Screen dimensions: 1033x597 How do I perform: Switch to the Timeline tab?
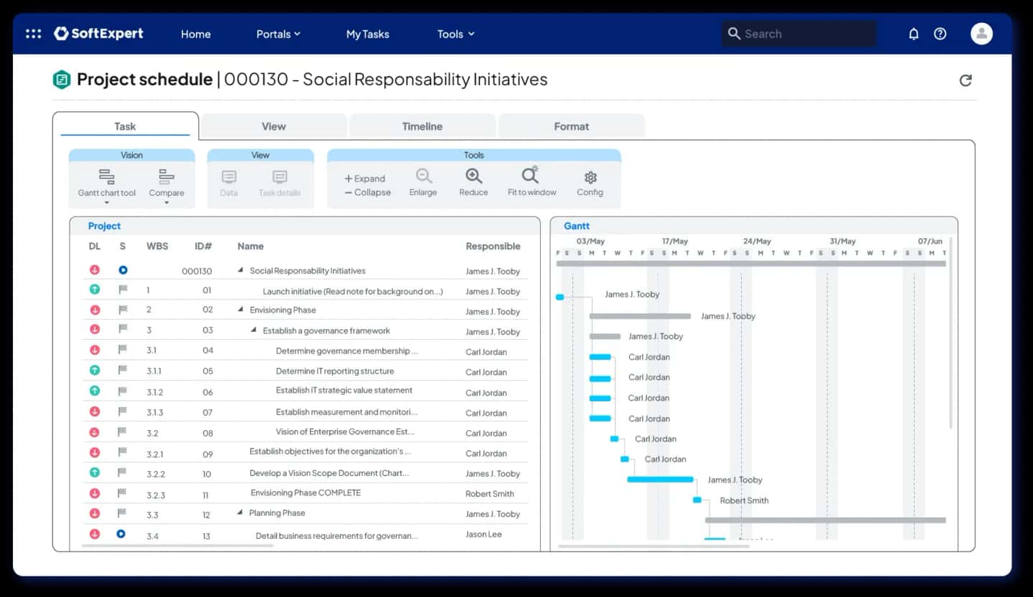pyautogui.click(x=422, y=126)
